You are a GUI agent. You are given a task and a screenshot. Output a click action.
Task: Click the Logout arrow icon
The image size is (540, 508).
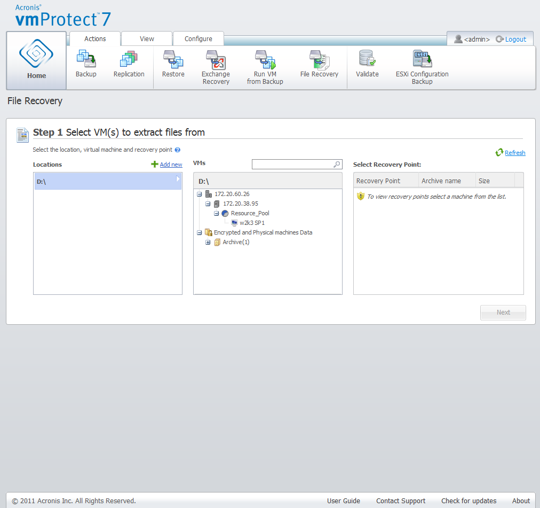click(x=499, y=40)
